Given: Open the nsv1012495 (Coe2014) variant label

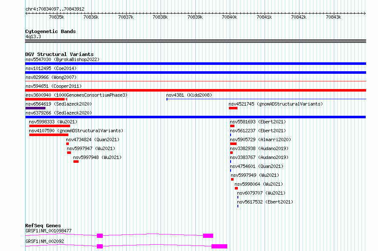Looking at the screenshot, I should point(51,68).
